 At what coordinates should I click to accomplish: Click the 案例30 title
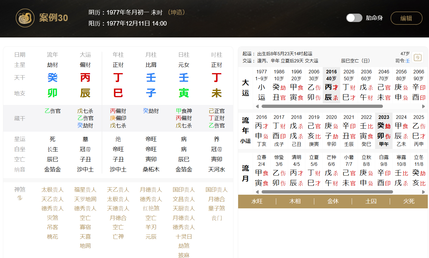coord(54,18)
